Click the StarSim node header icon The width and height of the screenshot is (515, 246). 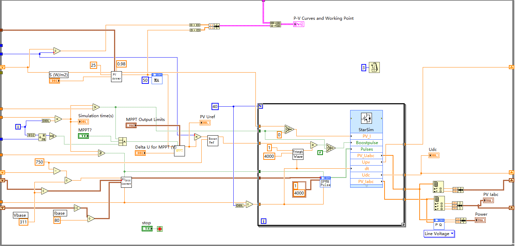coord(366,118)
